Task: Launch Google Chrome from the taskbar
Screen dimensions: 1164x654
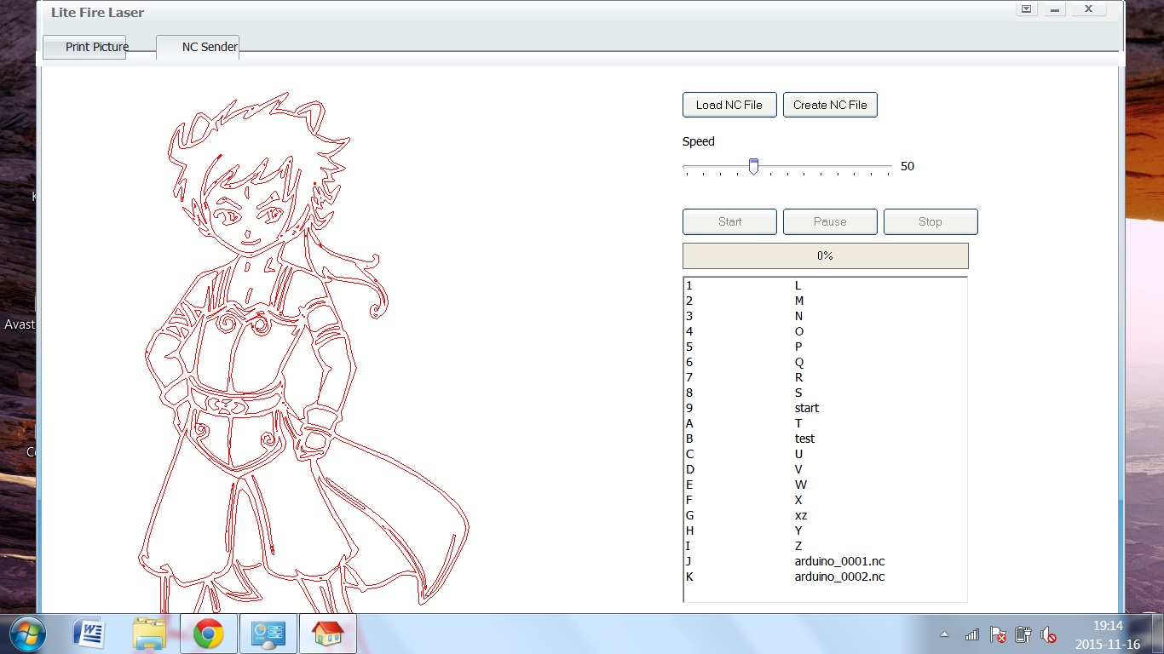Action: 209,634
